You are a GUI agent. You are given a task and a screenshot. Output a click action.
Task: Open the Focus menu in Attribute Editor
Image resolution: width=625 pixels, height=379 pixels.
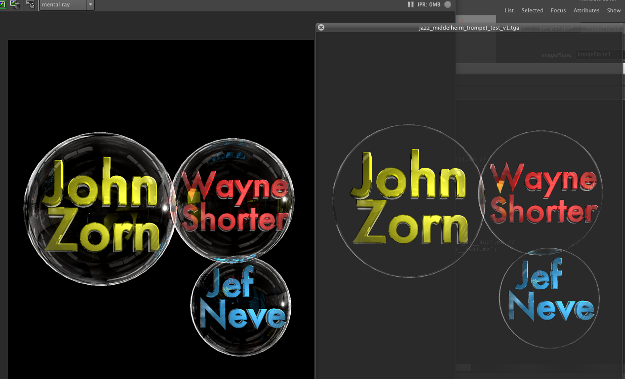(x=558, y=10)
